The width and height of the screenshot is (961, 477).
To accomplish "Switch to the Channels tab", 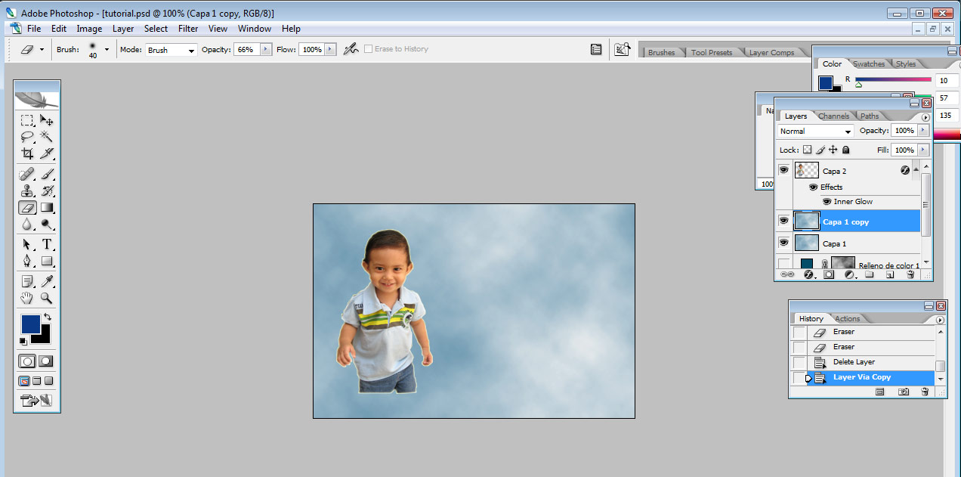I will click(x=833, y=116).
